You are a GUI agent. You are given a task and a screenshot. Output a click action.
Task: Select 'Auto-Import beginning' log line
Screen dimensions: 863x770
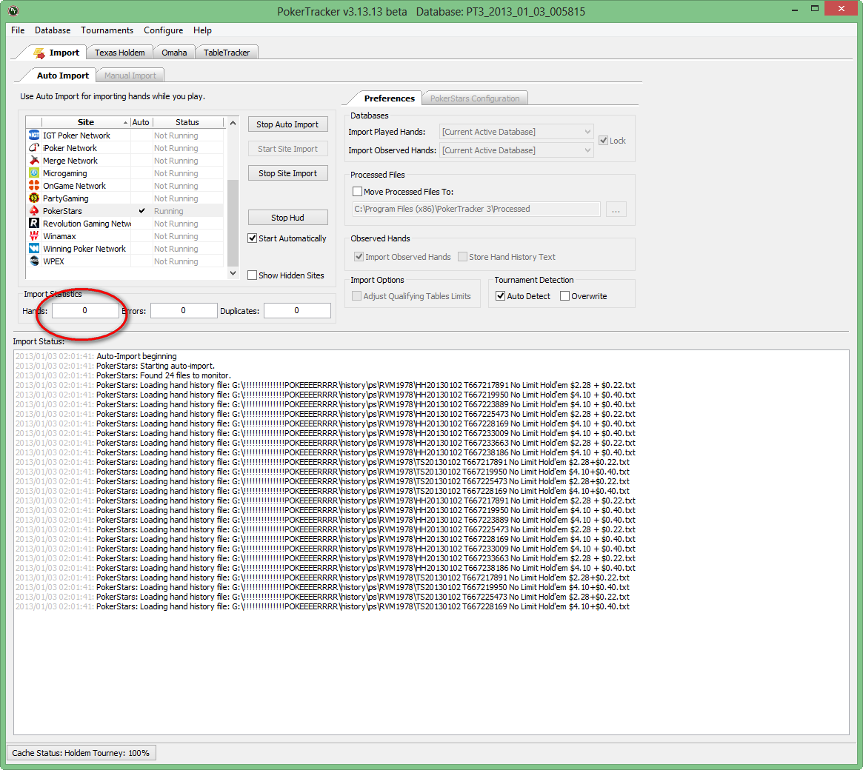coord(136,356)
